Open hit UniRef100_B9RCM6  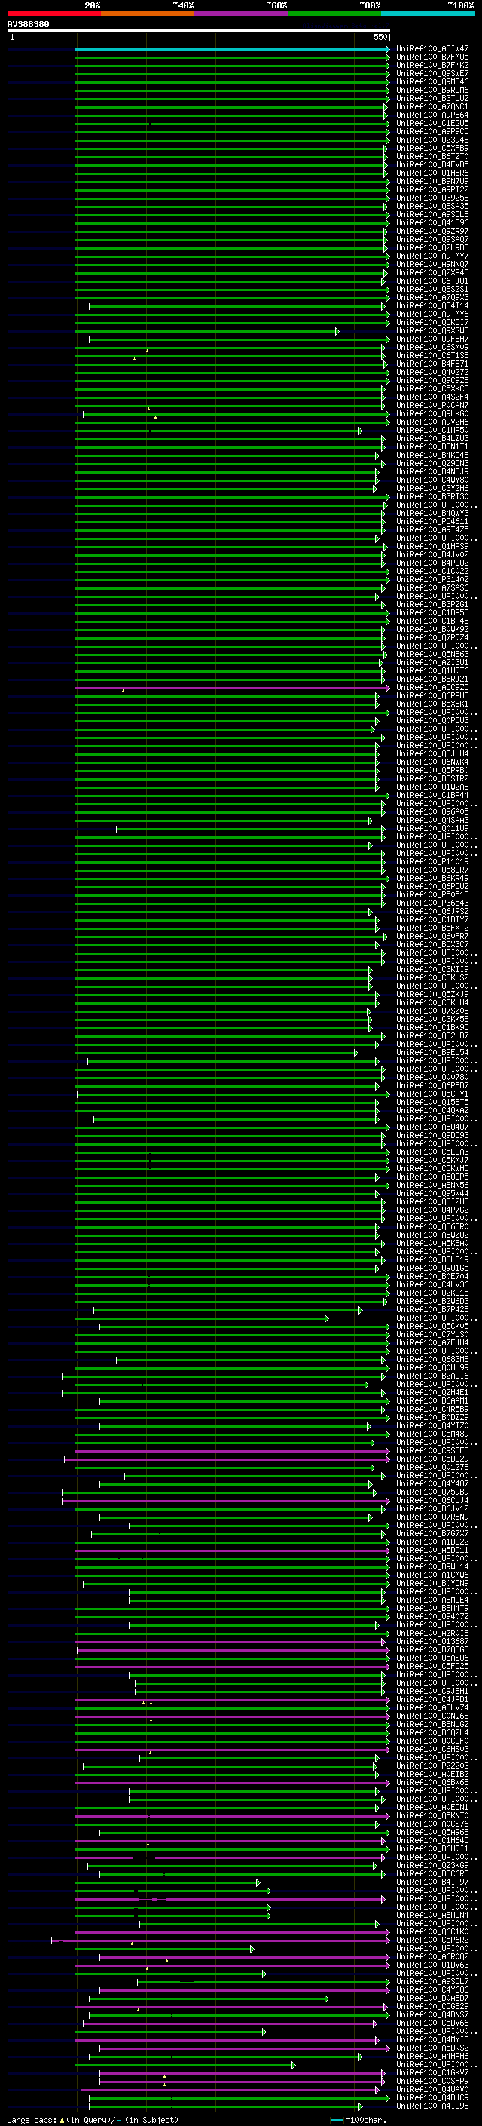[x=432, y=90]
